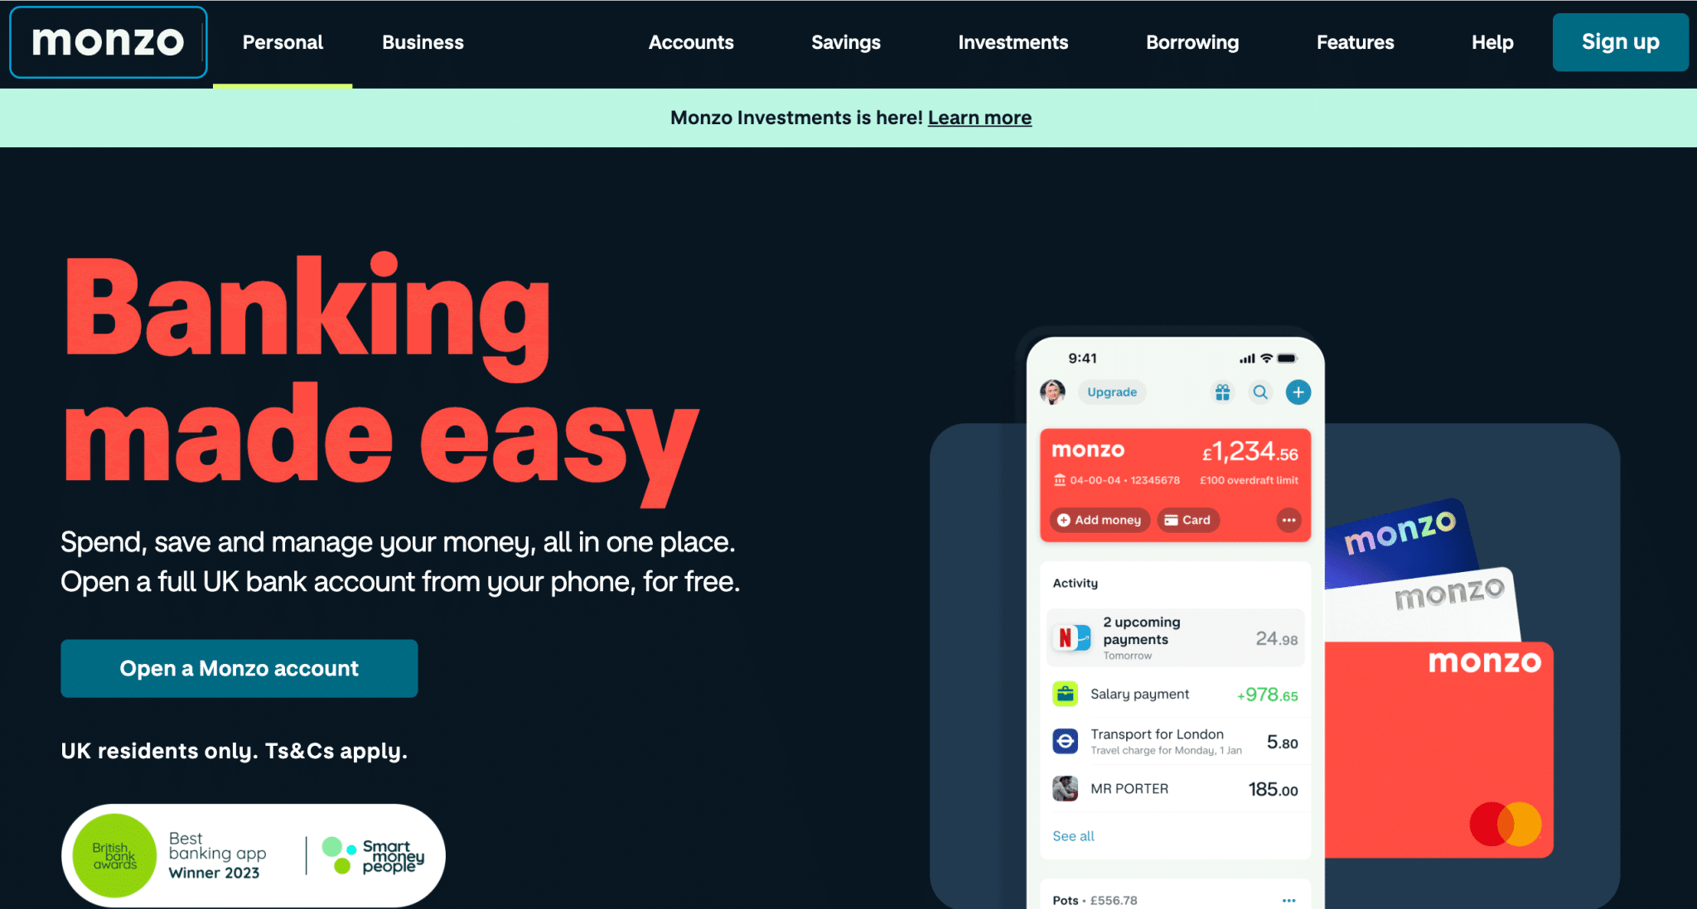
Task: Click the Add money icon in app
Action: pyautogui.click(x=1096, y=520)
